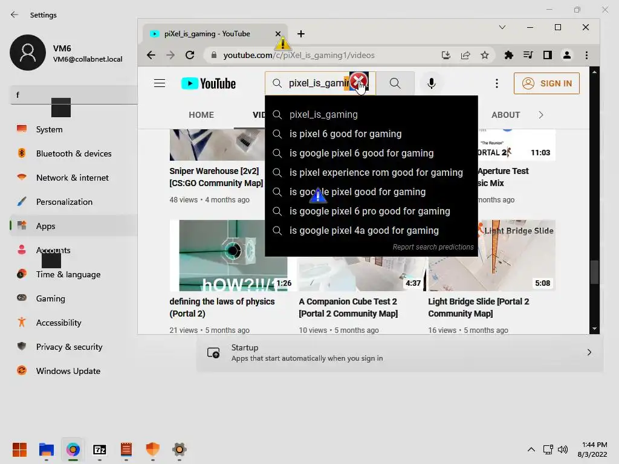Show hidden system tray icons
This screenshot has width=619, height=464.
pyautogui.click(x=531, y=449)
